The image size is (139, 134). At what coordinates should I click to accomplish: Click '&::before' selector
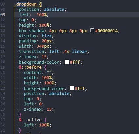pos(30,67)
